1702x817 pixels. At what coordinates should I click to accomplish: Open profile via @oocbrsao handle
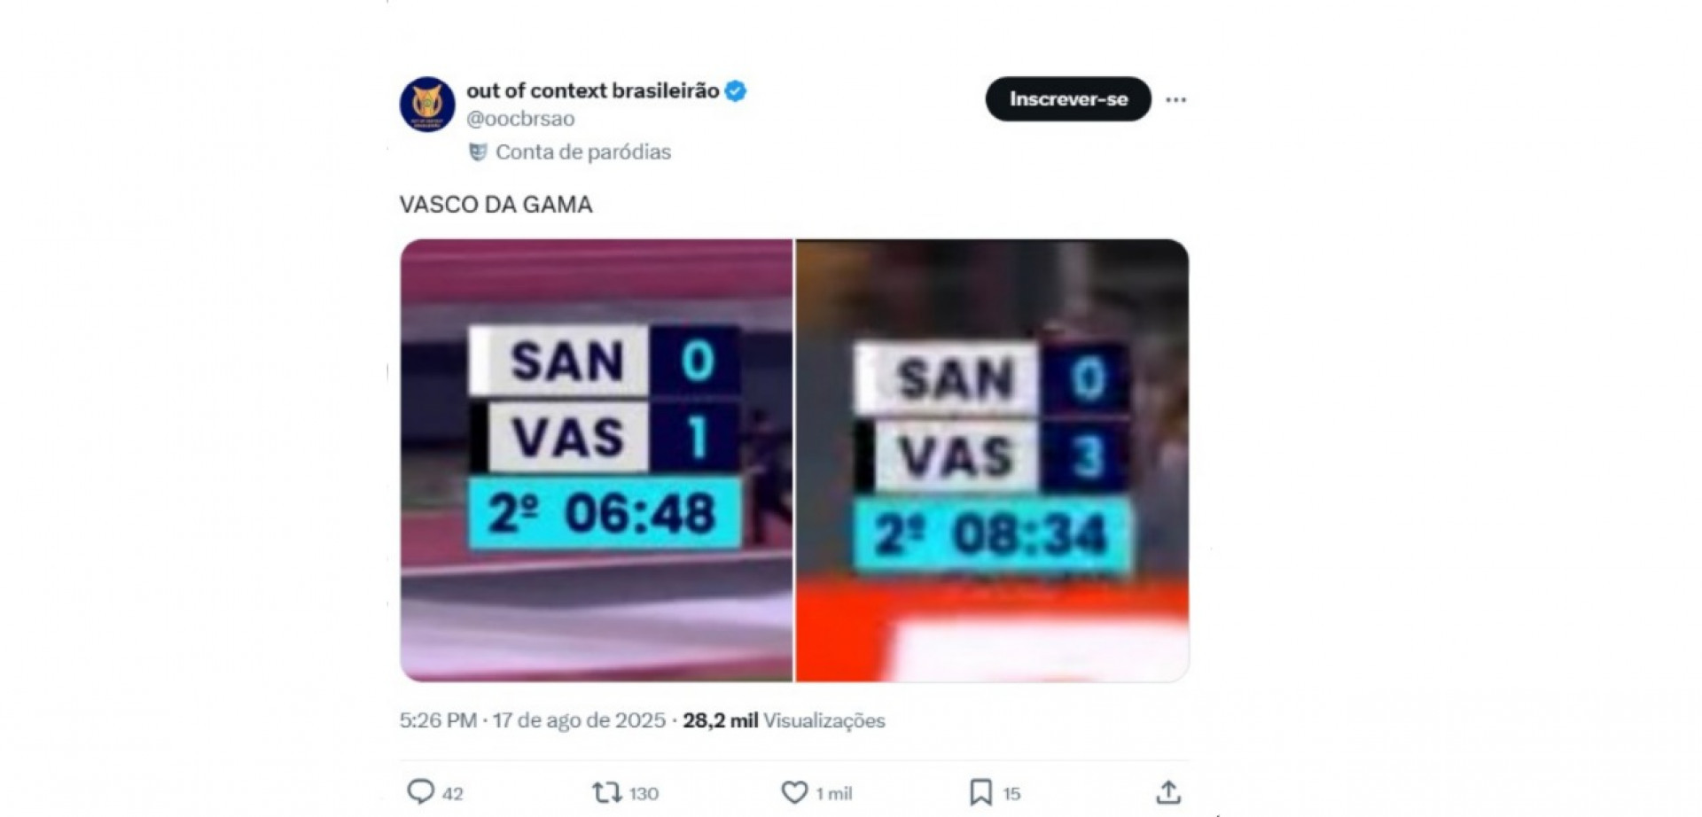519,118
